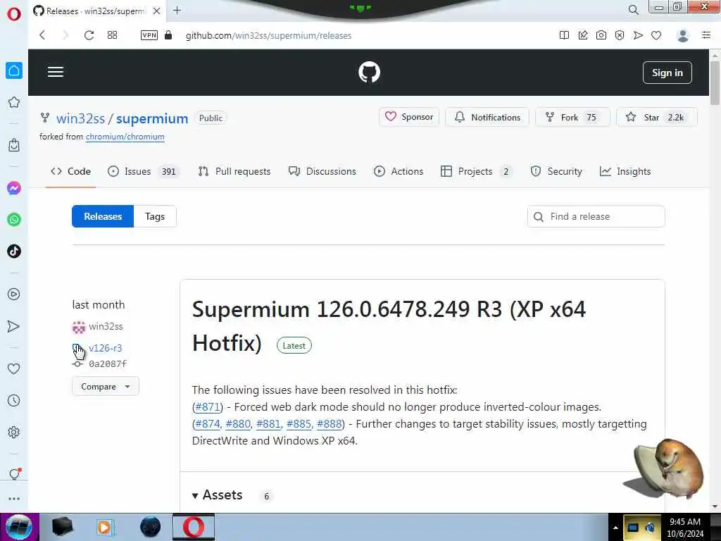Viewport: 721px width, 541px height.
Task: Click the Sponsor button
Action: click(x=409, y=117)
